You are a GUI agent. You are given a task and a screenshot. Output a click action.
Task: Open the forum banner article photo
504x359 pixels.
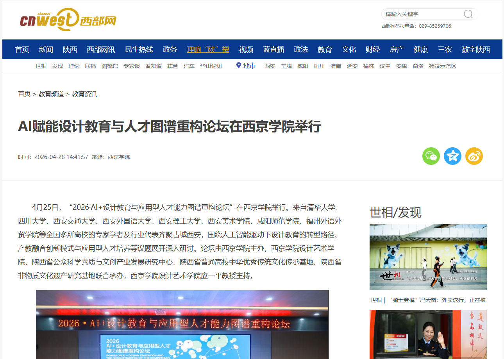pyautogui.click(x=182, y=325)
